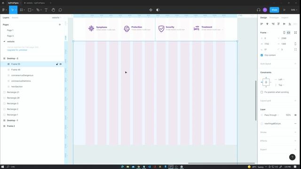
Task: Select the Move tool
Action: click(x=13, y=10)
